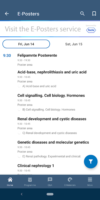Tap the back arrow in header
The width and height of the screenshot is (100, 200).
pyautogui.click(x=7, y=14)
